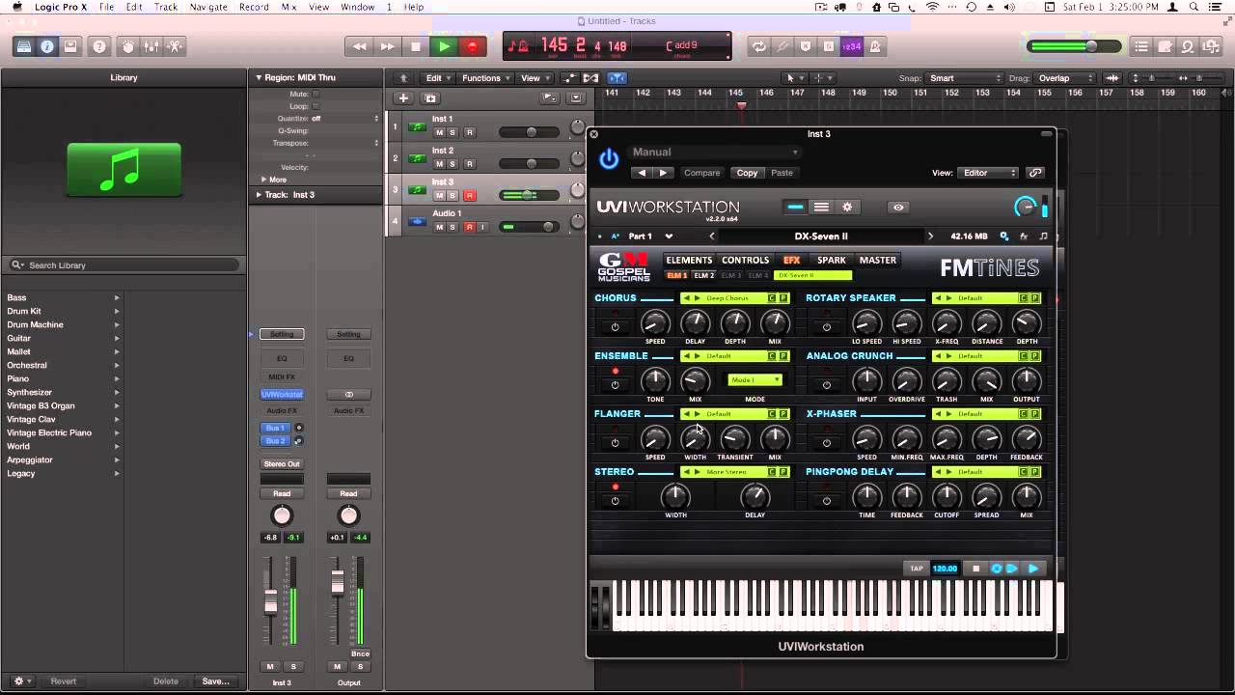The height and width of the screenshot is (695, 1235).
Task: Tick the Region Loop checkbox
Action: 316,106
